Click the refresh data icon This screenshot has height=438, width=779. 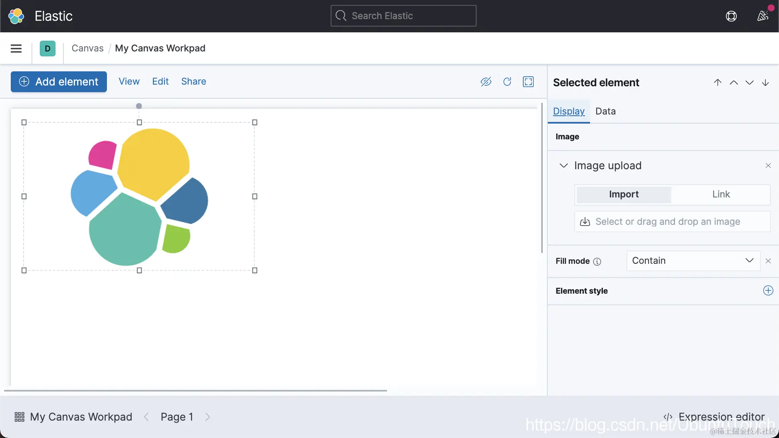(x=507, y=82)
